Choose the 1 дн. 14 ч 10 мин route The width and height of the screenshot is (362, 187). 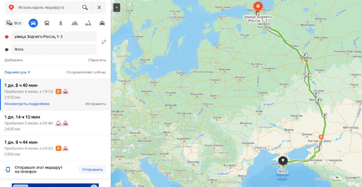(55, 123)
